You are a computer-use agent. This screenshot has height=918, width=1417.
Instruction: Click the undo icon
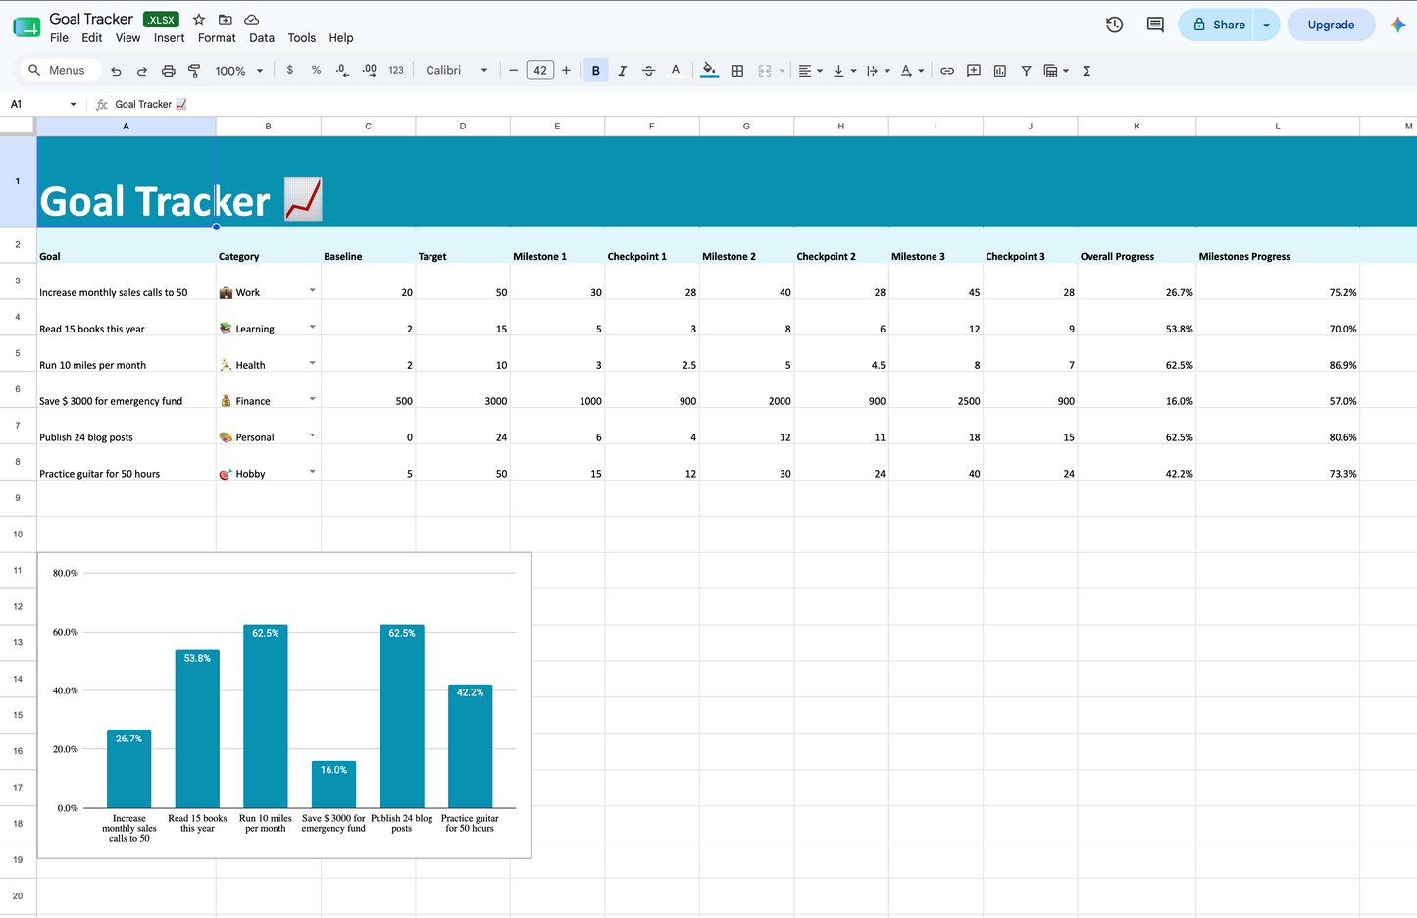pos(116,71)
